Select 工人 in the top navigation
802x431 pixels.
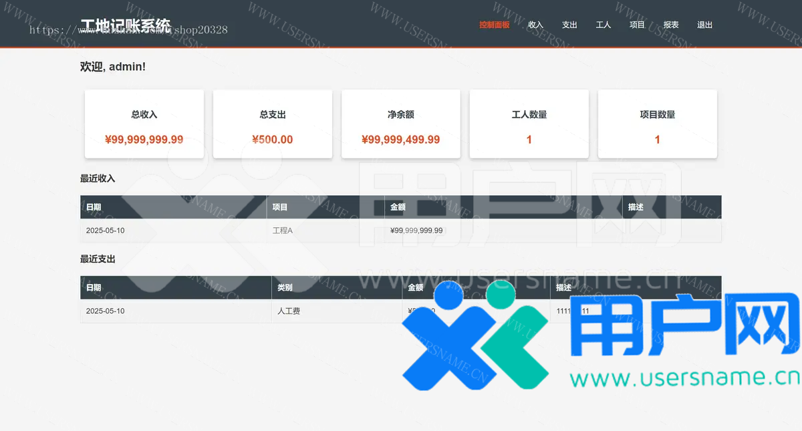point(604,25)
